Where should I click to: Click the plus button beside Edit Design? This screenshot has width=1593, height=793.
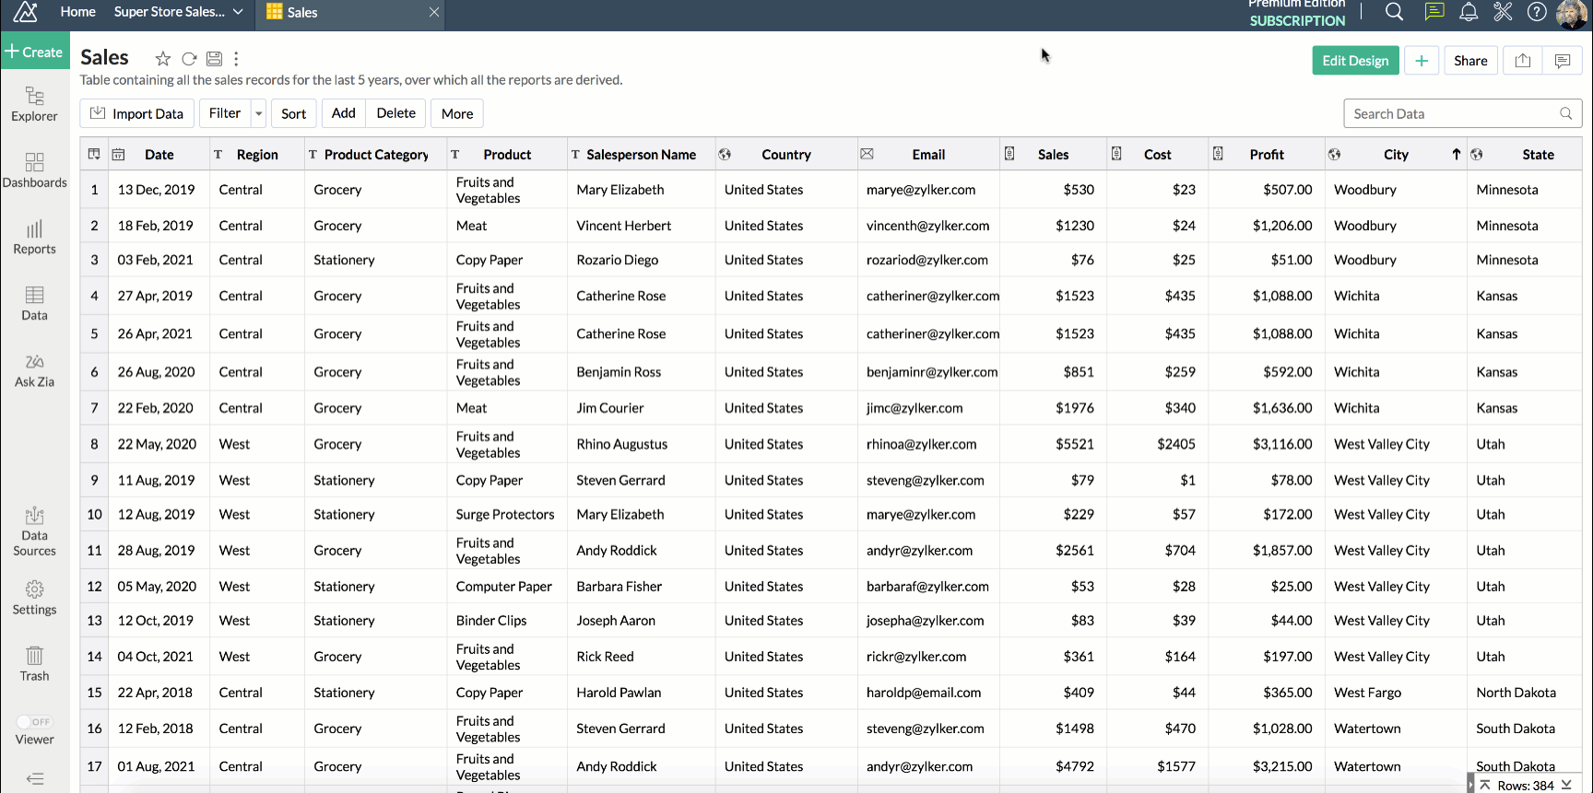(x=1422, y=61)
